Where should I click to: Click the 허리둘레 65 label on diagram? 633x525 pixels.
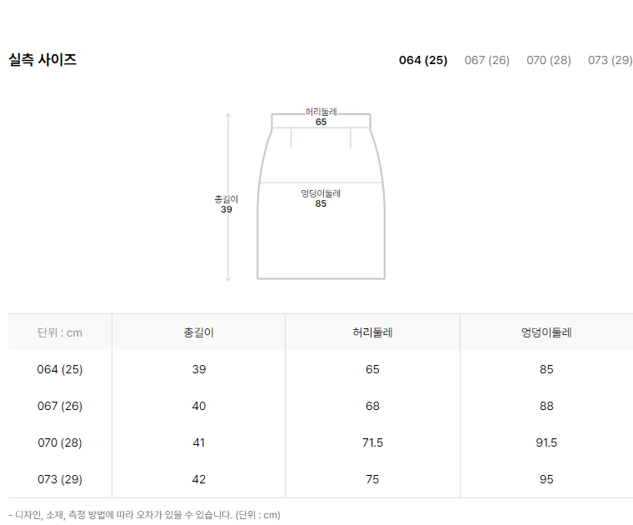click(321, 117)
